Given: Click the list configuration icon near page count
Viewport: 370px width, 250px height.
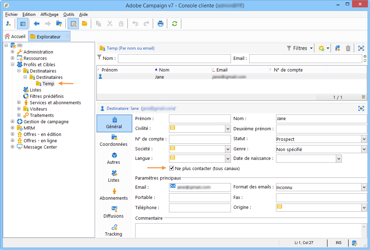Looking at the screenshot, I should coord(363,97).
